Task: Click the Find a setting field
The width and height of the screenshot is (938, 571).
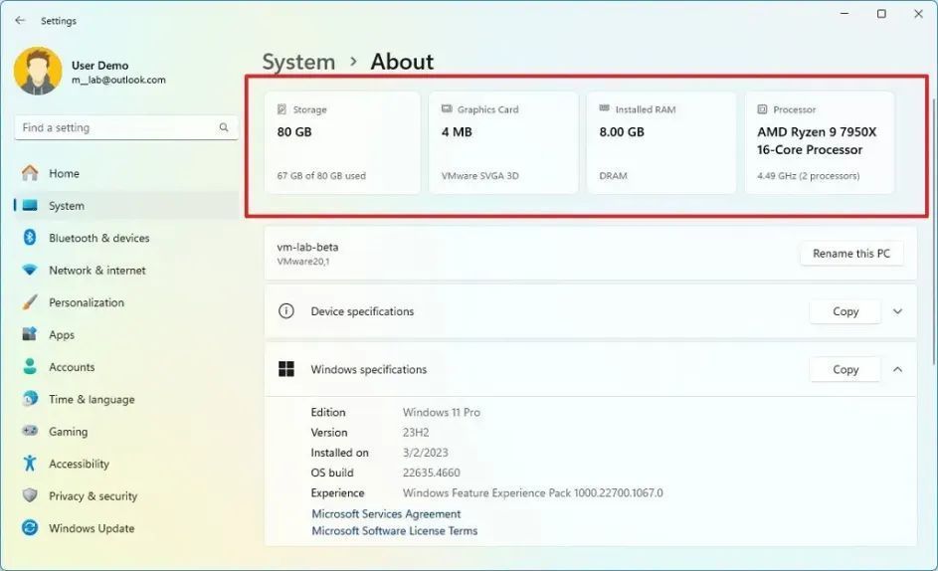Action: (126, 127)
